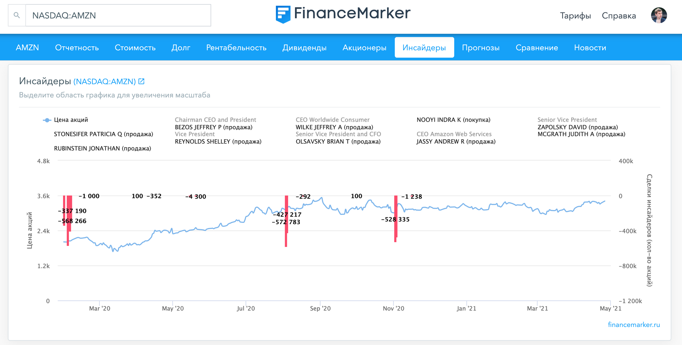Toggle STONESIFER PATRICIA Q legend entry
Viewport: 682px width, 345px height.
(103, 134)
